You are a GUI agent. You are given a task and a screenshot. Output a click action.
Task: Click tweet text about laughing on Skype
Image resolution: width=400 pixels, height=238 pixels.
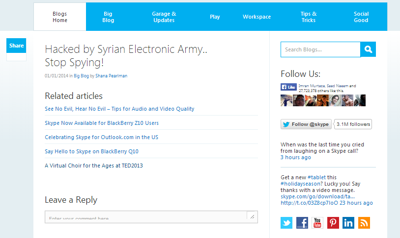(322, 148)
